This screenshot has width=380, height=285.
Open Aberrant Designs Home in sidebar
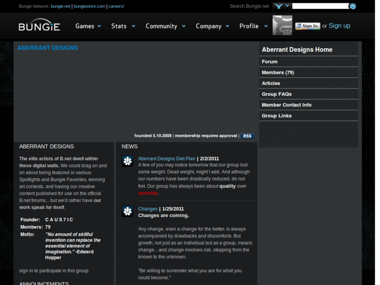[297, 50]
